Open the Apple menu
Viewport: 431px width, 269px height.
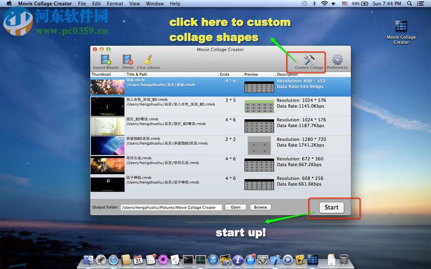coord(9,4)
